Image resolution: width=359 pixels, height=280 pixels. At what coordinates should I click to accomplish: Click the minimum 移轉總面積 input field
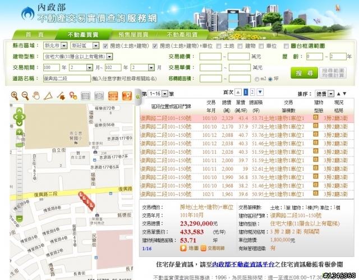211,79
